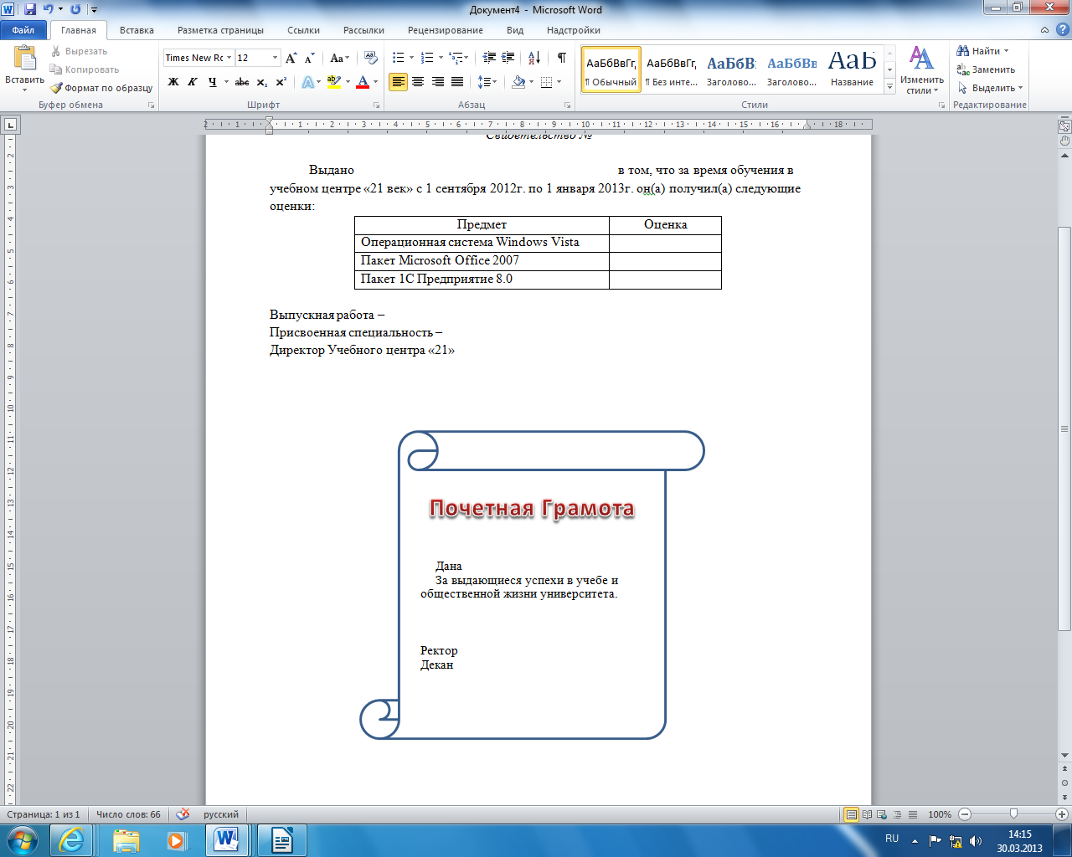1072x857 pixels.
Task: Increase font size with grow icon
Action: pos(291,58)
